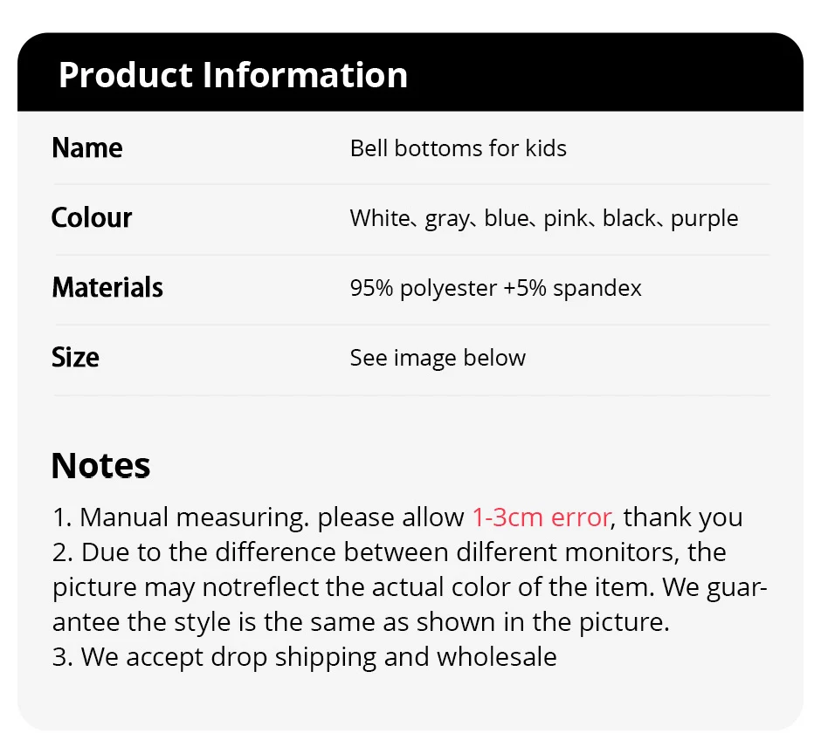821x740 pixels.
Task: Click the Notes heading
Action: (x=100, y=465)
